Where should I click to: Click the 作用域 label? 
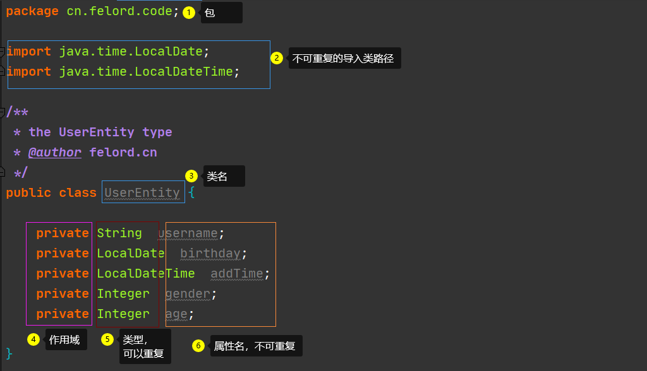[66, 340]
